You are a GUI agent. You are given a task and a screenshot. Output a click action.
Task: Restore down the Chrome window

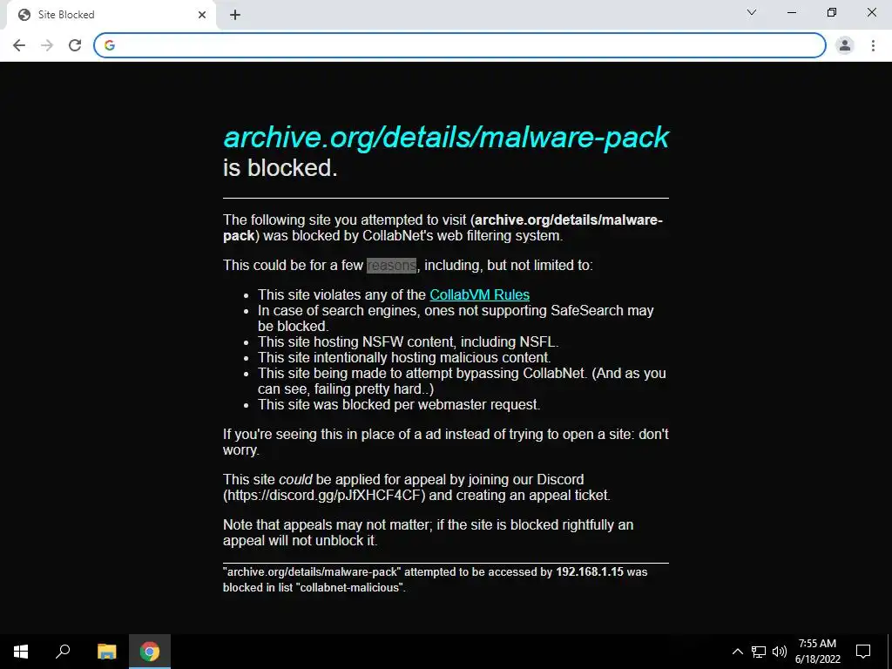[x=832, y=12]
